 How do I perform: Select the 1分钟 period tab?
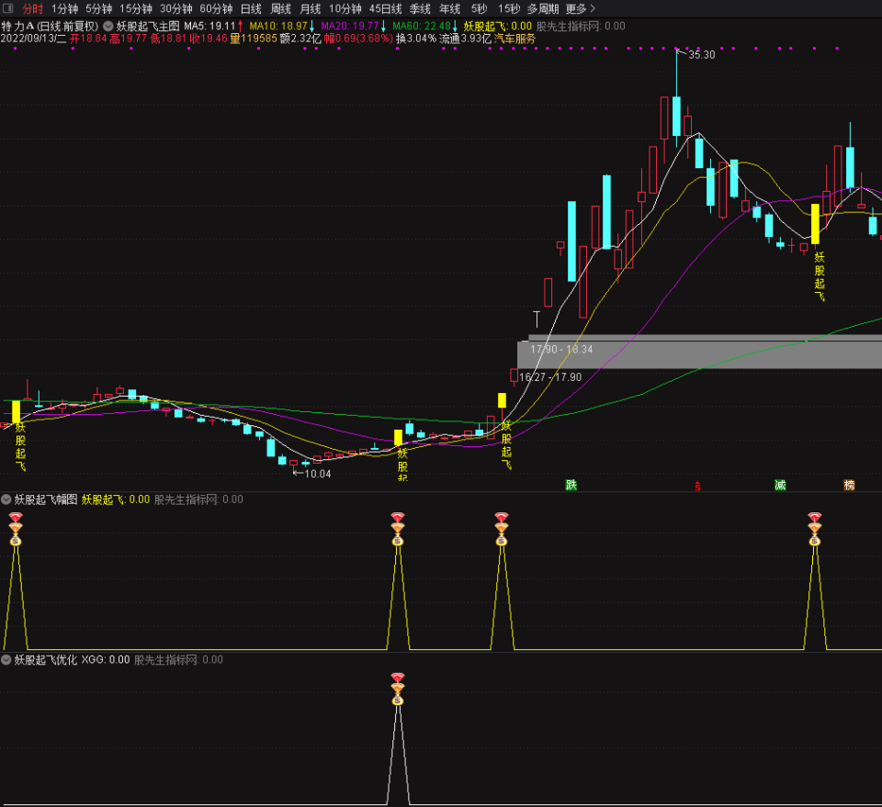[x=64, y=9]
